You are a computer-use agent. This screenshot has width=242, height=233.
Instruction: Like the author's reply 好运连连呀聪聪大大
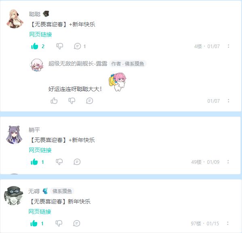[x=54, y=101]
